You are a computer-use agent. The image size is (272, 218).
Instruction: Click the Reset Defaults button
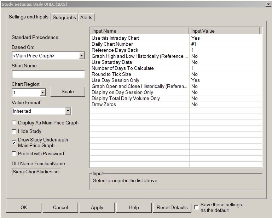coord(172,208)
